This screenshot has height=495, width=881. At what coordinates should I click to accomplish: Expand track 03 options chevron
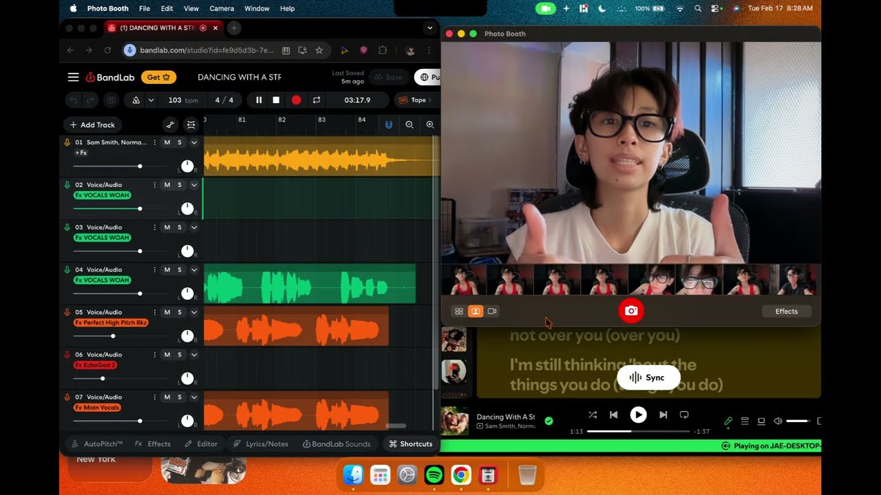click(x=194, y=228)
